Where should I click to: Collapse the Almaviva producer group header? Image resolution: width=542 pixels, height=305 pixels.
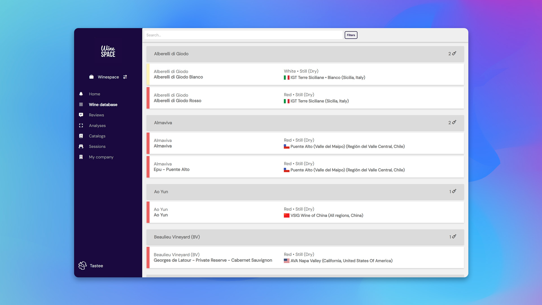(305, 123)
